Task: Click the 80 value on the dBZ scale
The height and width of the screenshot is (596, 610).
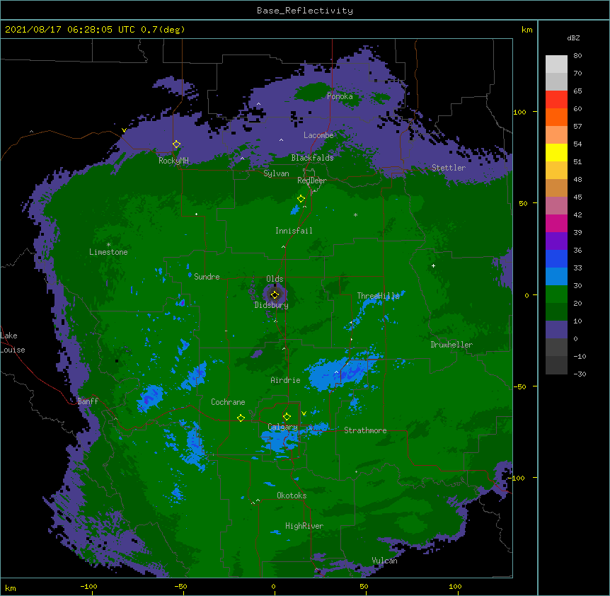Action: (577, 56)
